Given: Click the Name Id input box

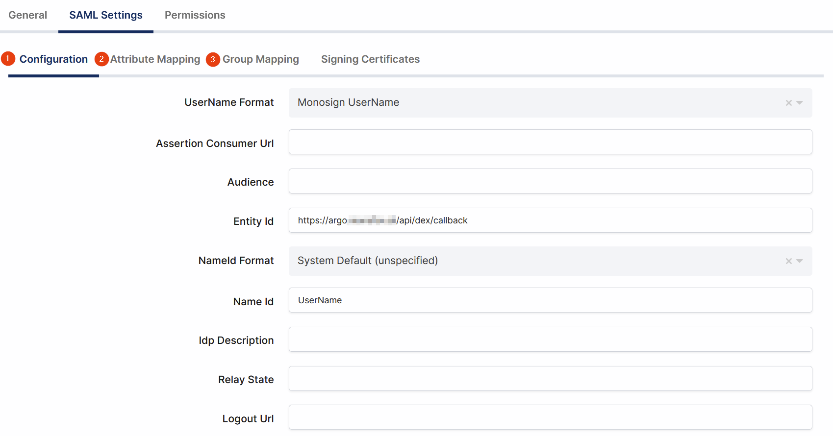Looking at the screenshot, I should 550,300.
